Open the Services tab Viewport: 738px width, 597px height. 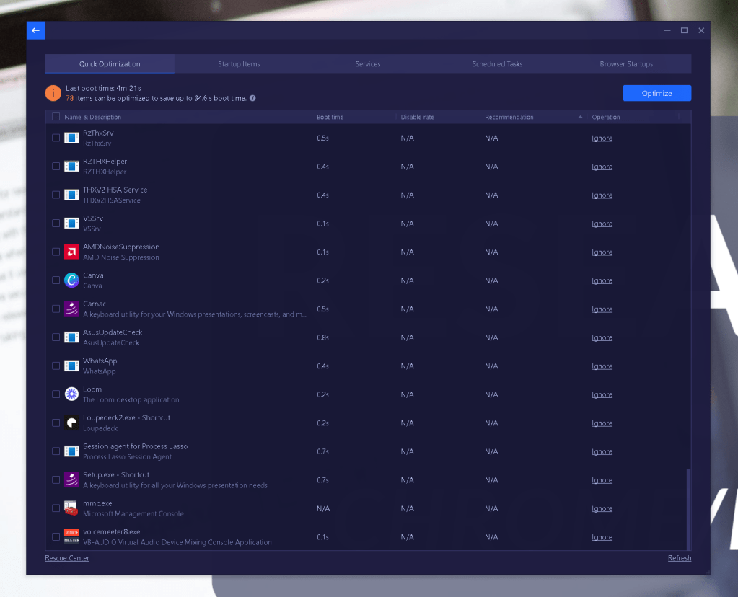(x=368, y=64)
